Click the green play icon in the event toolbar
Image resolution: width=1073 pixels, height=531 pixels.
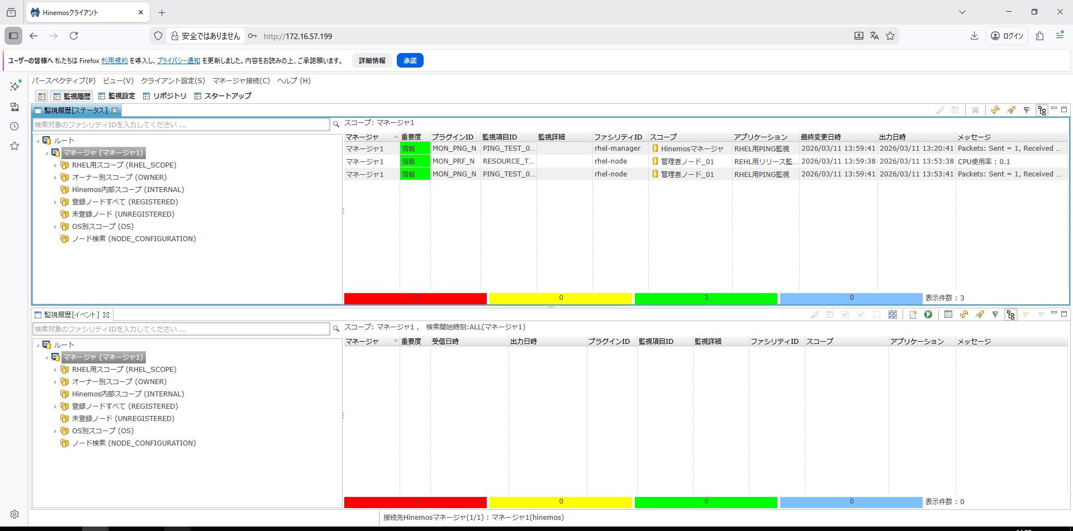point(928,314)
